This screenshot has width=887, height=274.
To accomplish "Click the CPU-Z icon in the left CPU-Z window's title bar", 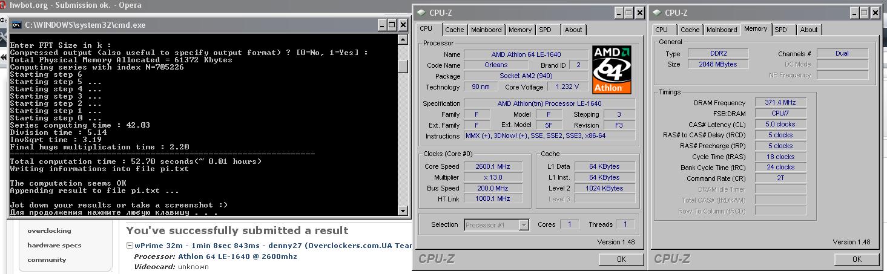I will [x=421, y=12].
